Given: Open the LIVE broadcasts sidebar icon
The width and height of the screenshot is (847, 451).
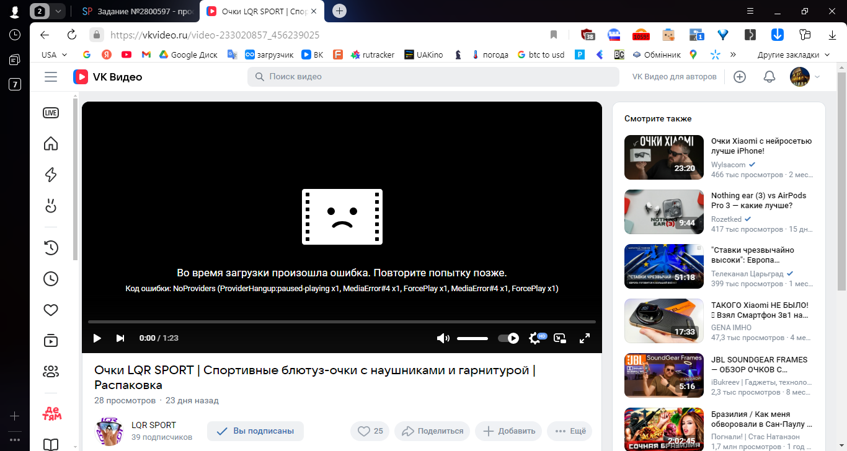Looking at the screenshot, I should click(x=51, y=113).
